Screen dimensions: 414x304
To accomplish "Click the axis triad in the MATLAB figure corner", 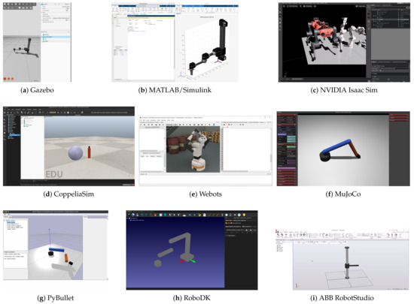I will tap(181, 75).
